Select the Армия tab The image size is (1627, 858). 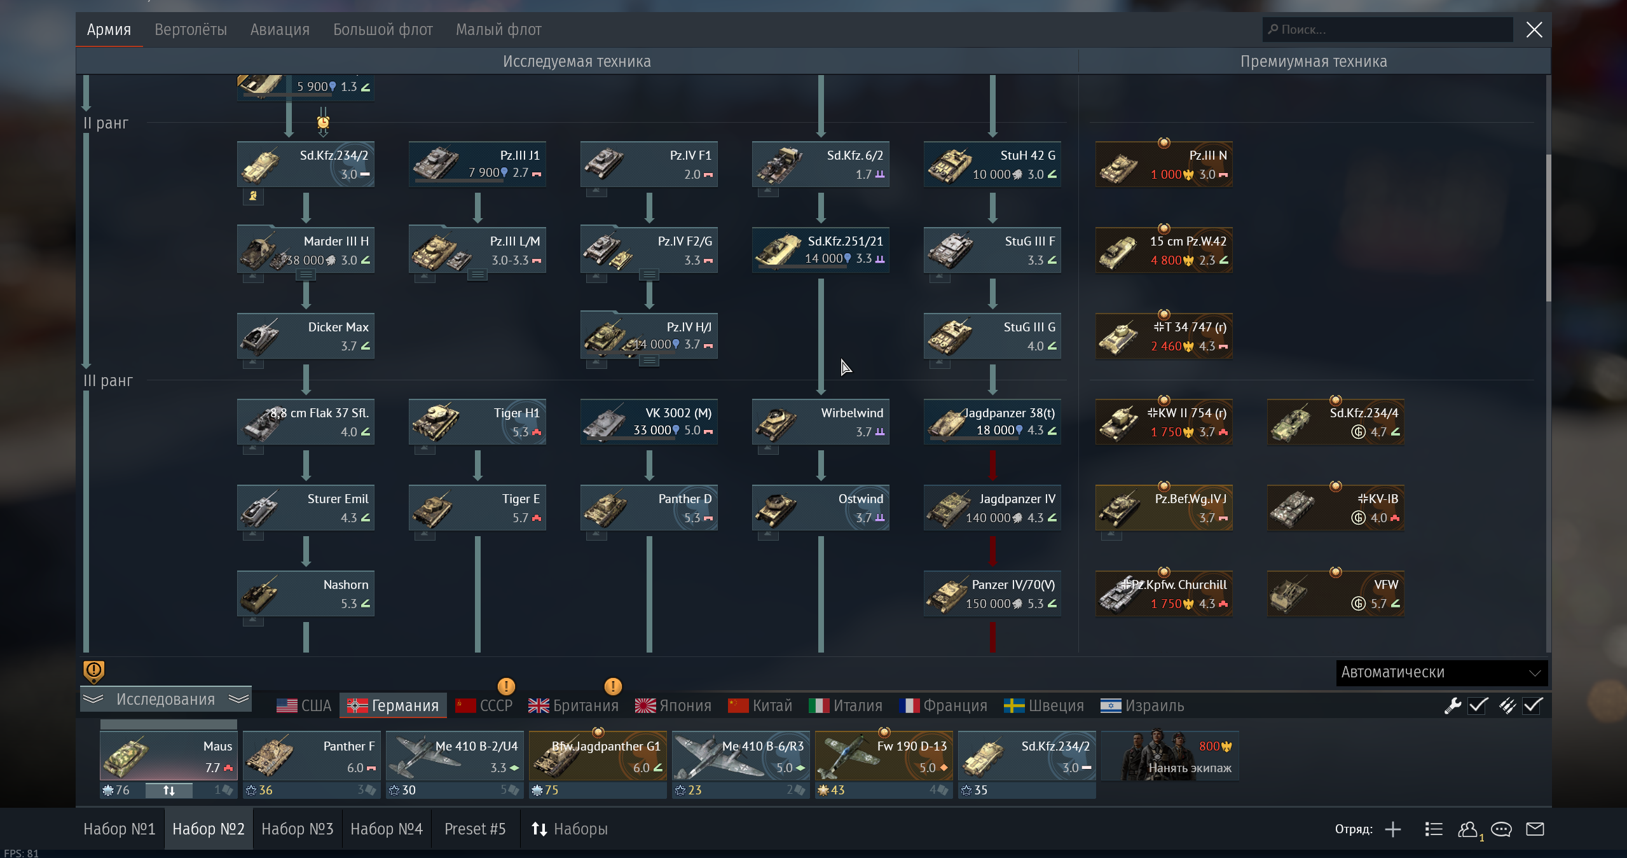click(109, 29)
